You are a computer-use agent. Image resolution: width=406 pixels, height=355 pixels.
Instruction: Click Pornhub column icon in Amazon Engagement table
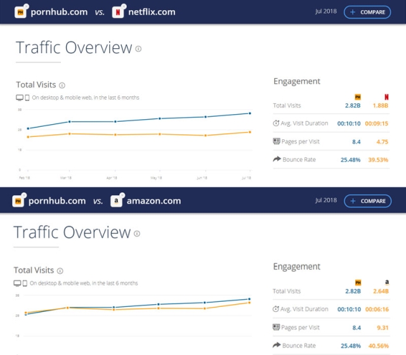coord(358,283)
